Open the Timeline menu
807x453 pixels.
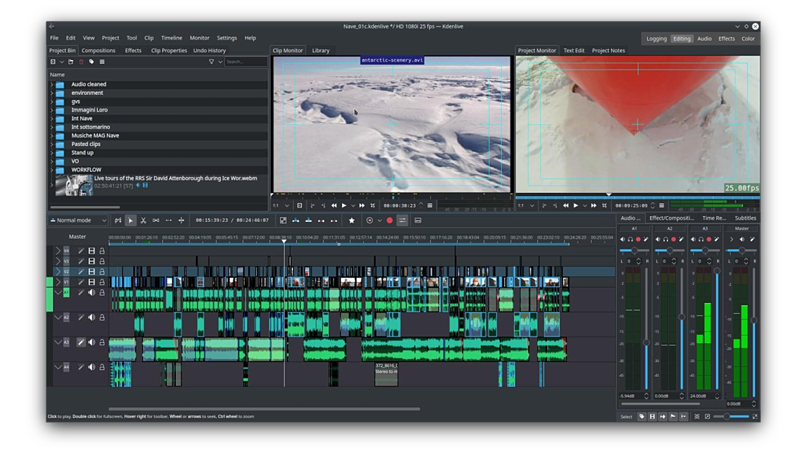171,38
